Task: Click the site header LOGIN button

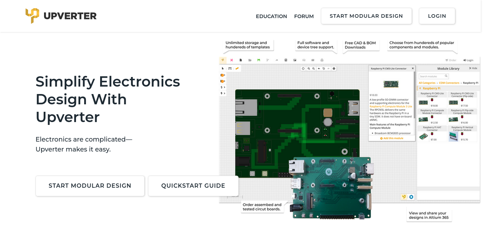Action: tap(437, 16)
